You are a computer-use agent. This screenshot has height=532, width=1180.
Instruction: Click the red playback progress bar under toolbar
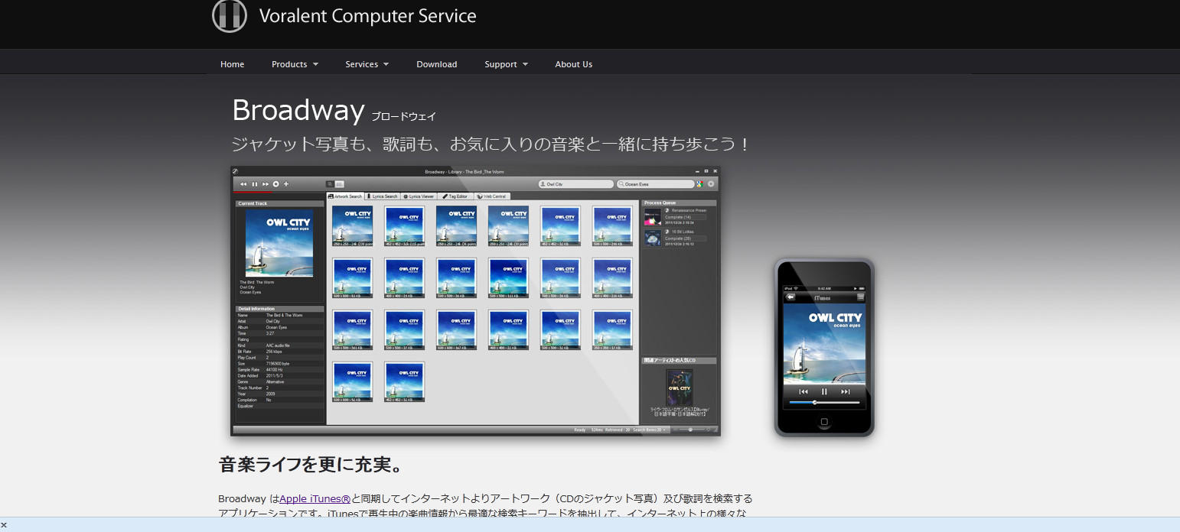coord(253,192)
